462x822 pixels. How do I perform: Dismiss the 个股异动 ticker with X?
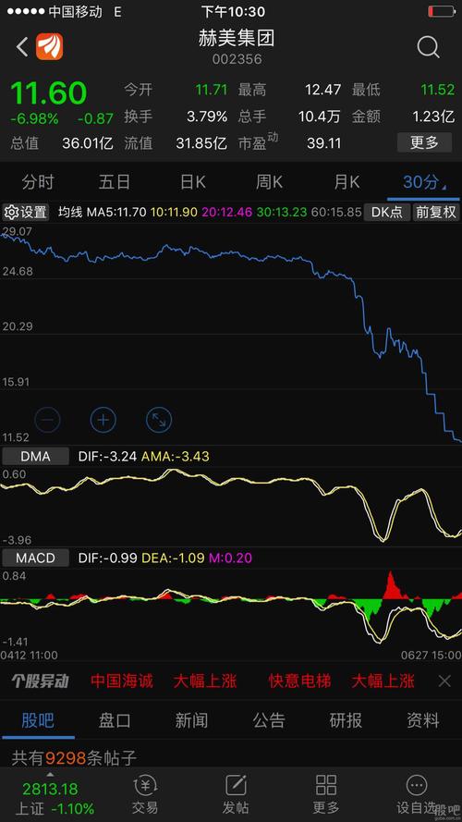click(444, 681)
